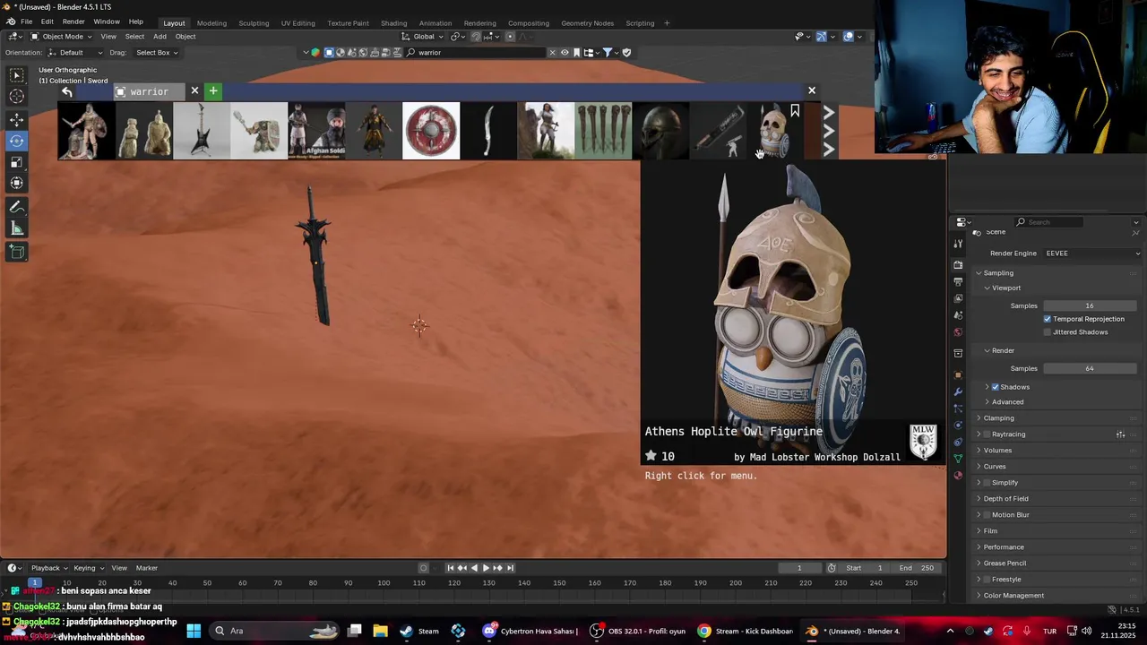The width and height of the screenshot is (1147, 645).
Task: Open the Material properties tab
Action: [958, 476]
